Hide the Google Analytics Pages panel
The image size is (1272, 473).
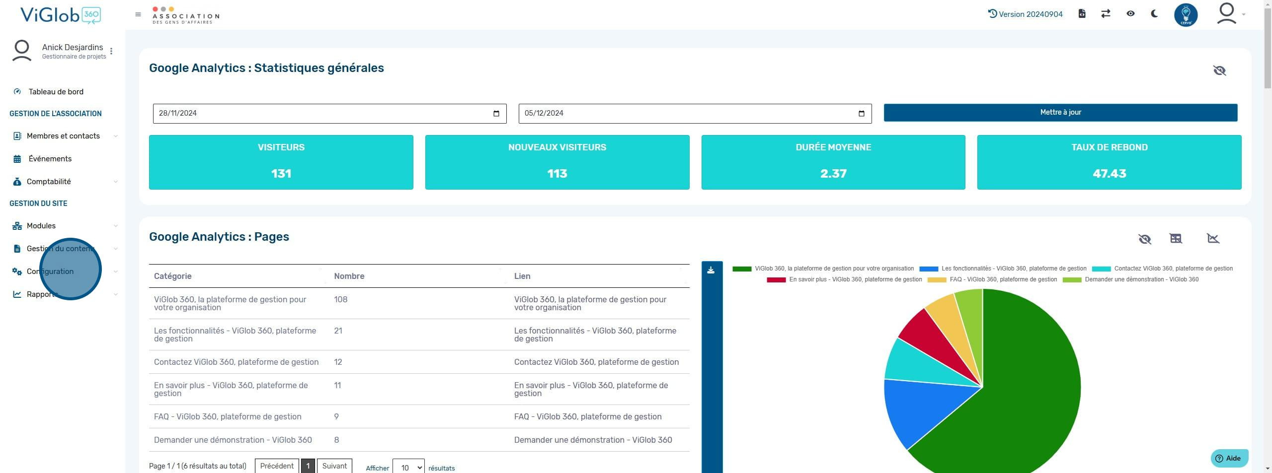pos(1145,239)
